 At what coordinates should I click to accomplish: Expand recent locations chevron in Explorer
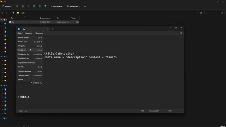click(10, 13)
